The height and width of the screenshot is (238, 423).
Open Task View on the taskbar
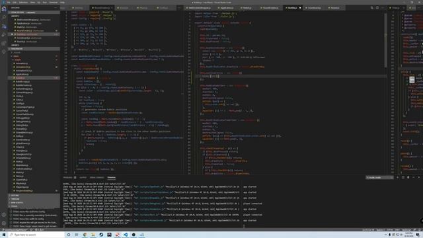(77, 235)
